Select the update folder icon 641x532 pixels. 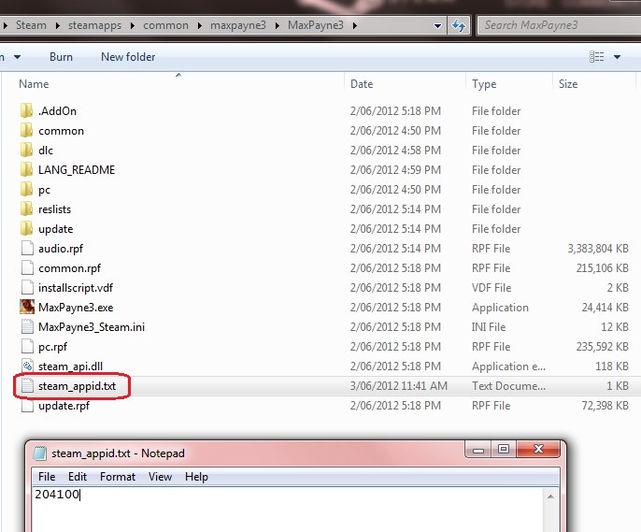[26, 228]
